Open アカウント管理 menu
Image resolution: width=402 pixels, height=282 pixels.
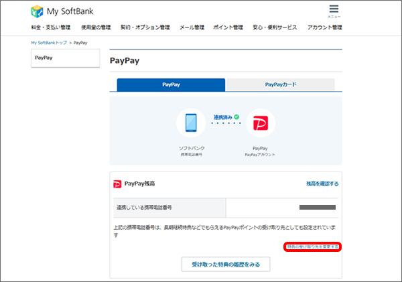pos(325,27)
